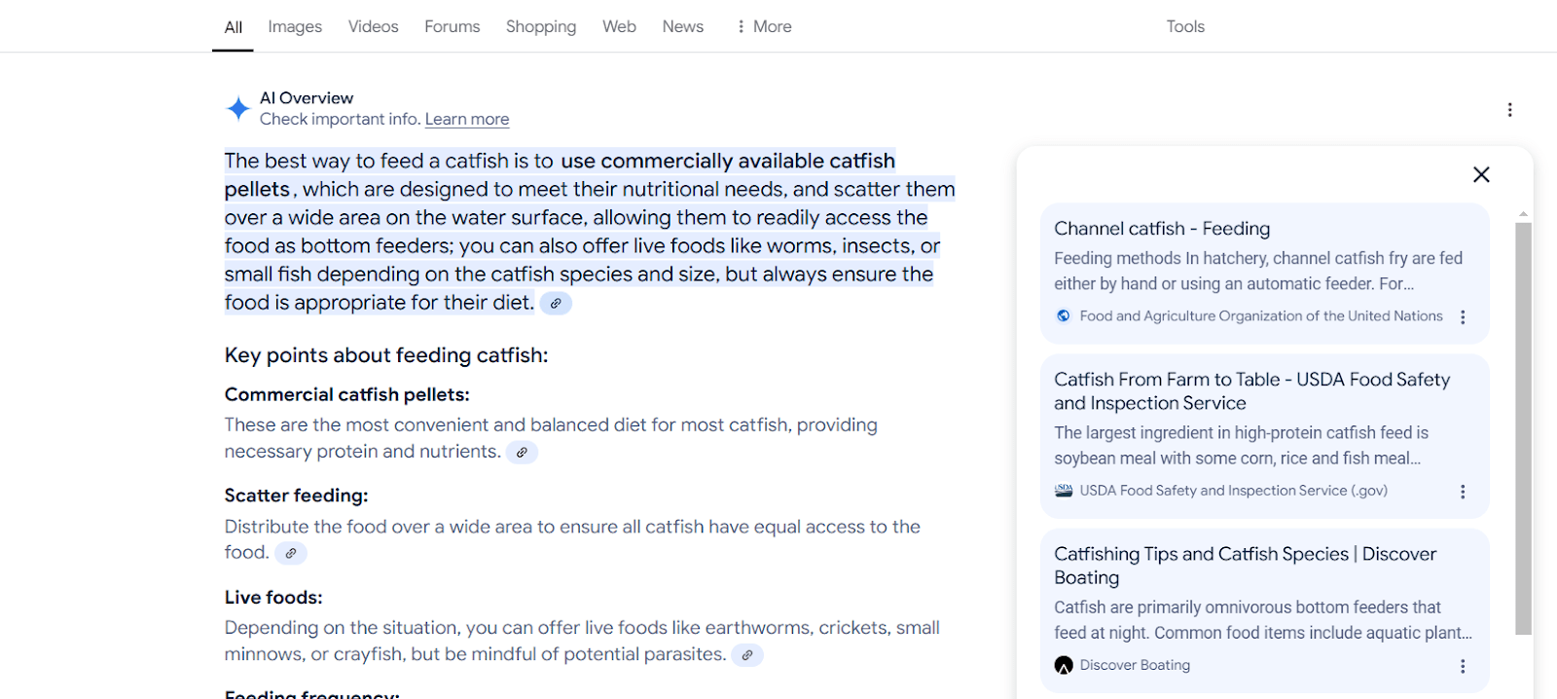1557x699 pixels.
Task: Close the sources side panel
Action: point(1481,174)
